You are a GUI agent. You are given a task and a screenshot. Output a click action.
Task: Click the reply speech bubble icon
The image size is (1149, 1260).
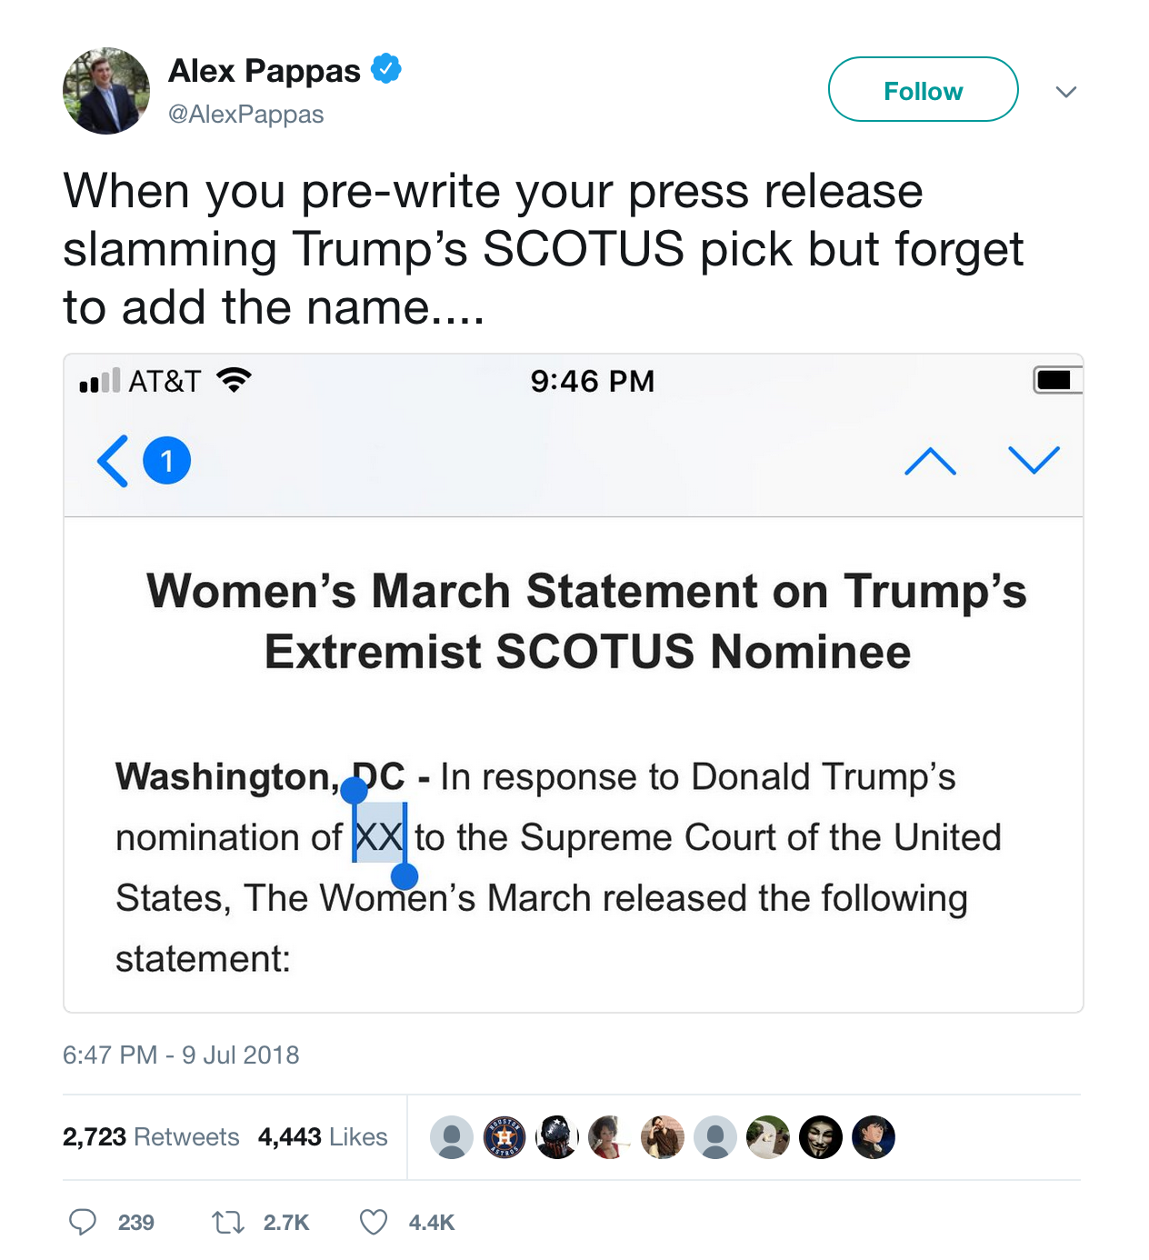(83, 1222)
